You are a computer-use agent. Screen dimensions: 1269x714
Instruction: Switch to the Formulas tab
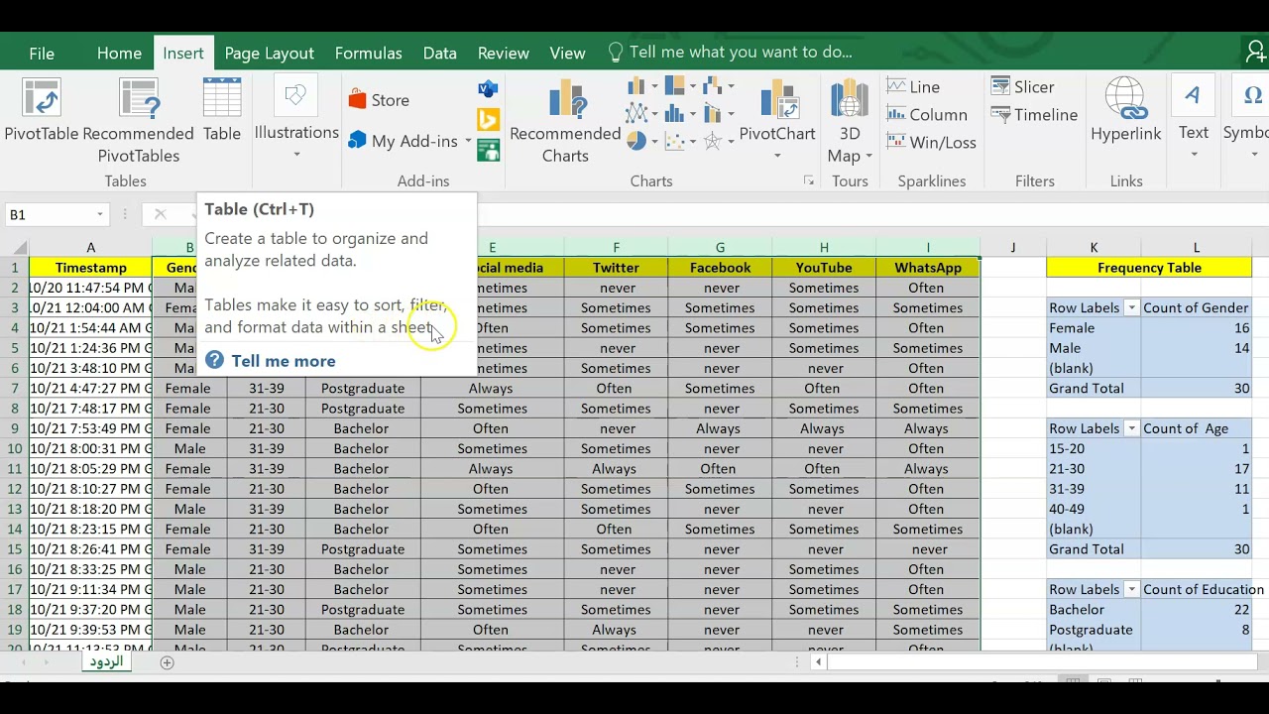368,53
